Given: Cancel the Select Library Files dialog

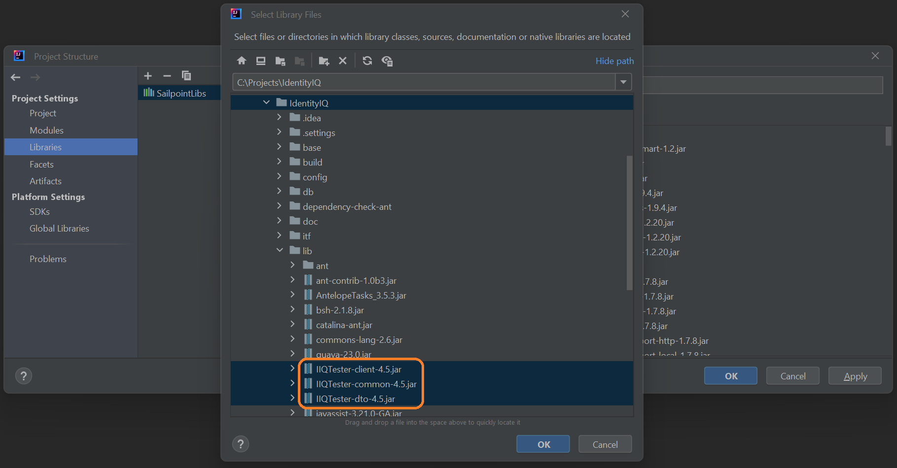Looking at the screenshot, I should point(605,444).
